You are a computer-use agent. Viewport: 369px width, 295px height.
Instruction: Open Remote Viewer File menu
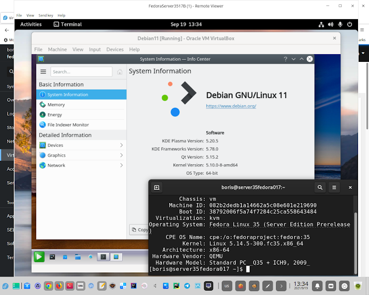pos(19,15)
